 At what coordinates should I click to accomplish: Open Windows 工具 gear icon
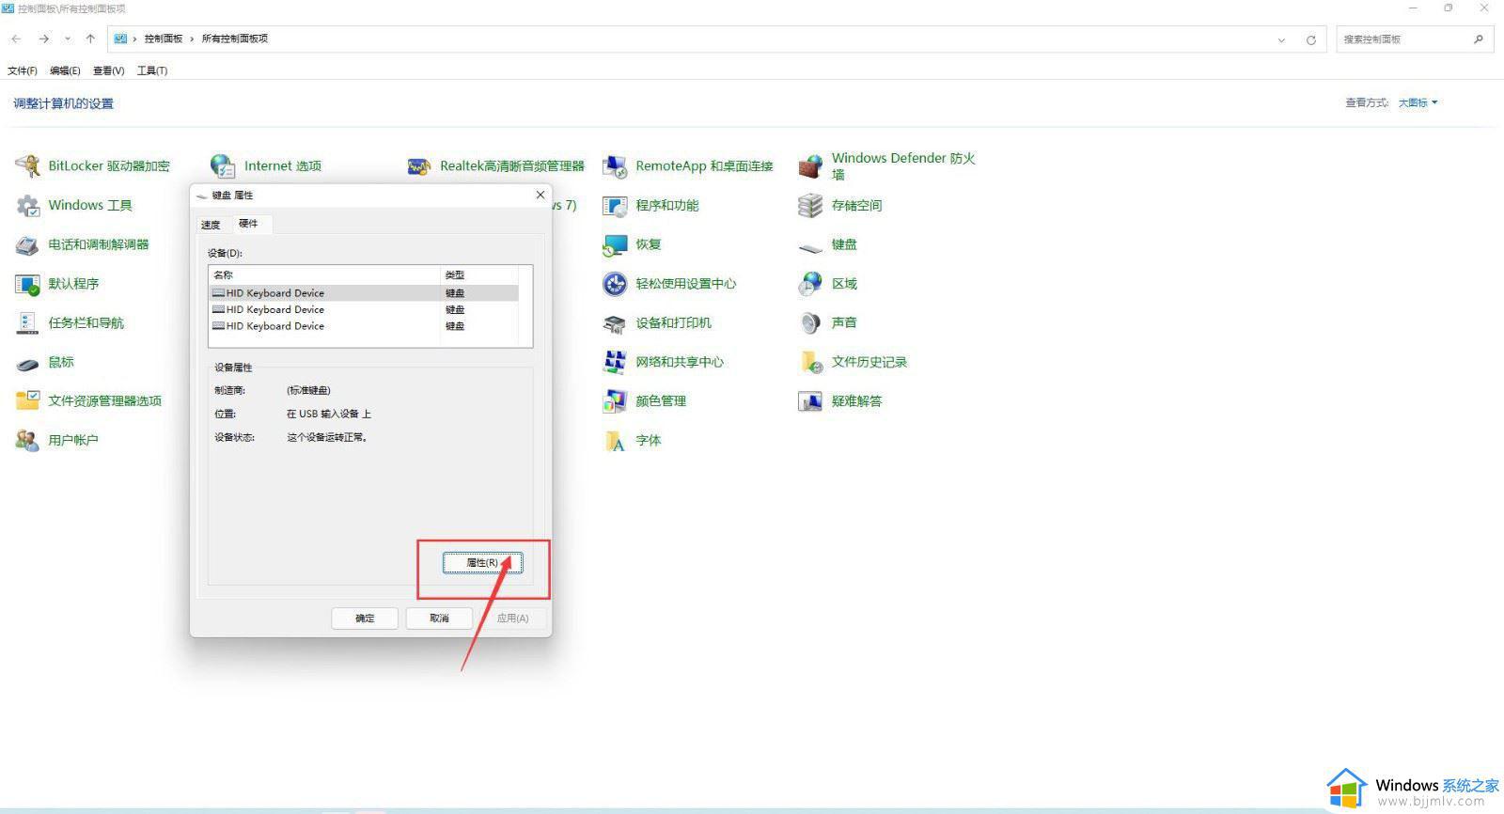[x=28, y=205]
